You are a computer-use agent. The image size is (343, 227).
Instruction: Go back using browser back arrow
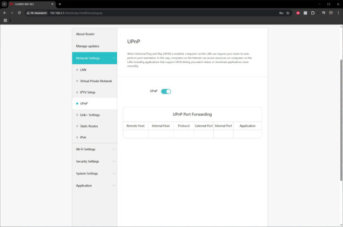pos(5,13)
